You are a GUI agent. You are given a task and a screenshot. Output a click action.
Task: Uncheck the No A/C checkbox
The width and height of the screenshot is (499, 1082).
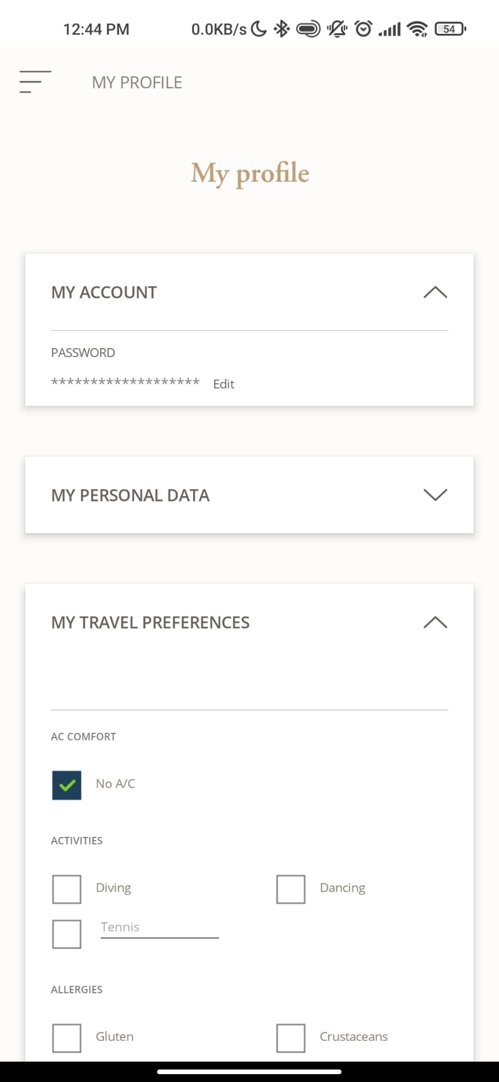(67, 785)
